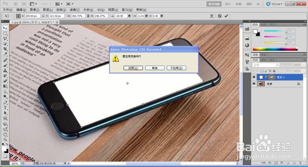Select the History Brush tool

[5, 76]
